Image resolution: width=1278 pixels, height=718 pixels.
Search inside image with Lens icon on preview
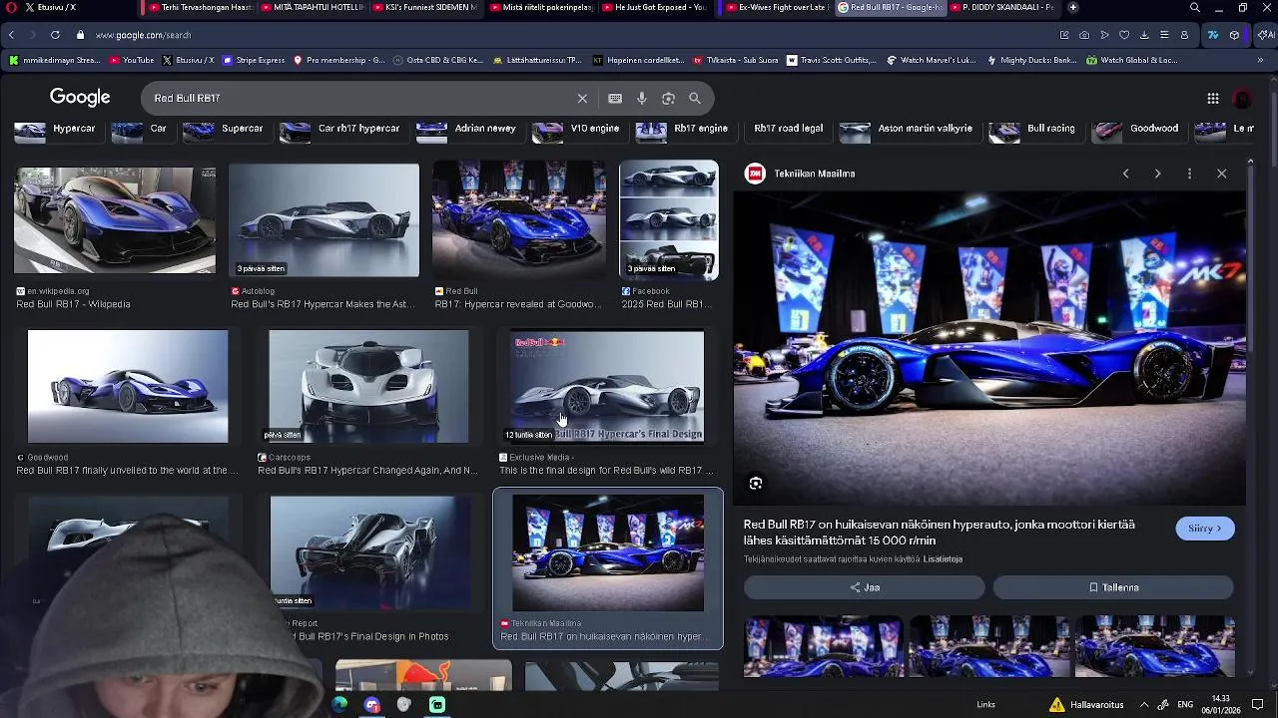click(x=756, y=483)
